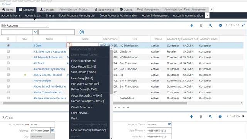Choose Print Preview from the context menu

pos(80,113)
